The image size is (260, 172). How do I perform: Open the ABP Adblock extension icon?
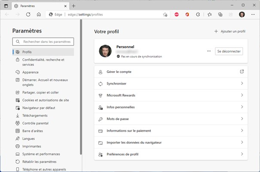pos(177,14)
